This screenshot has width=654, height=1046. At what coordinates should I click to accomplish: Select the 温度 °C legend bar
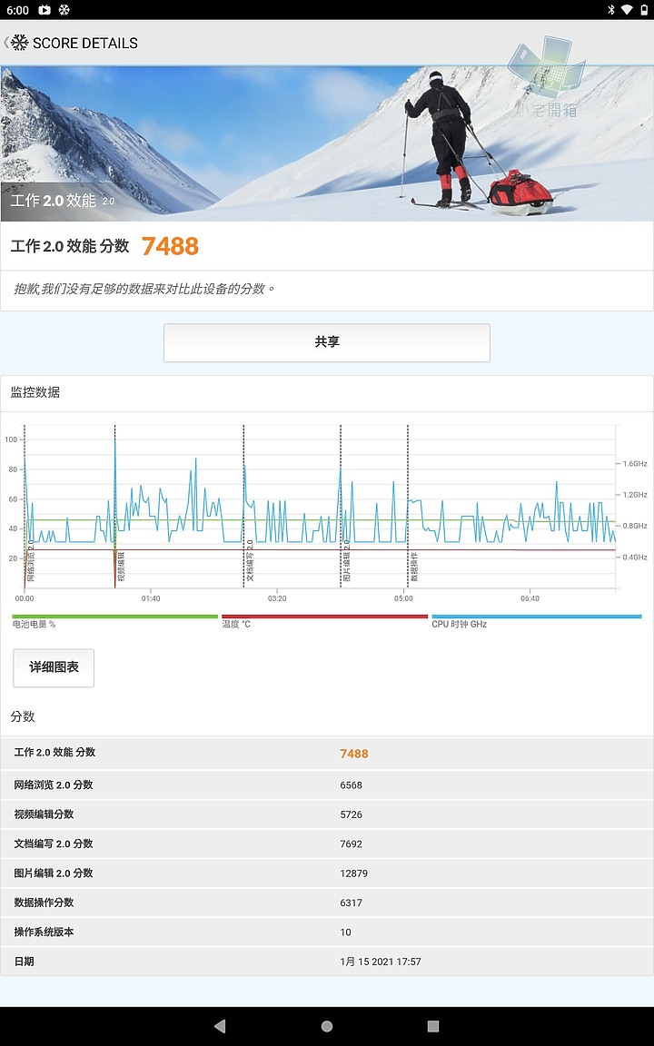[x=324, y=617]
